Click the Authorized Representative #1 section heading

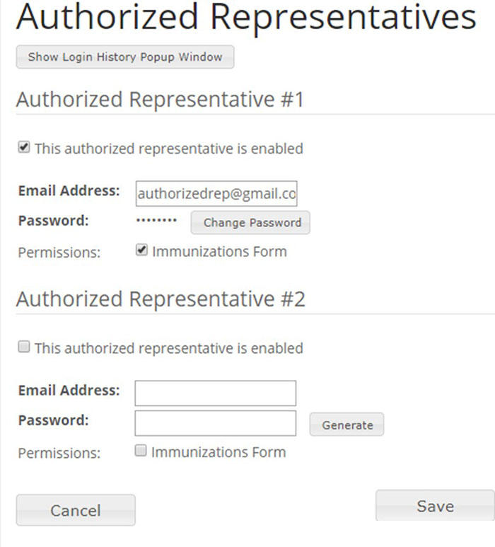point(160,100)
